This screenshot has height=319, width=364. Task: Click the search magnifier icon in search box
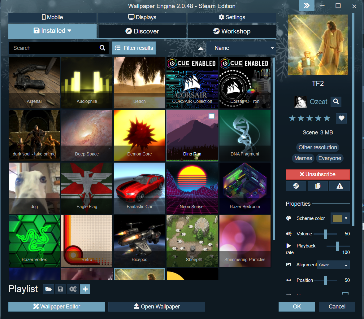pos(102,48)
